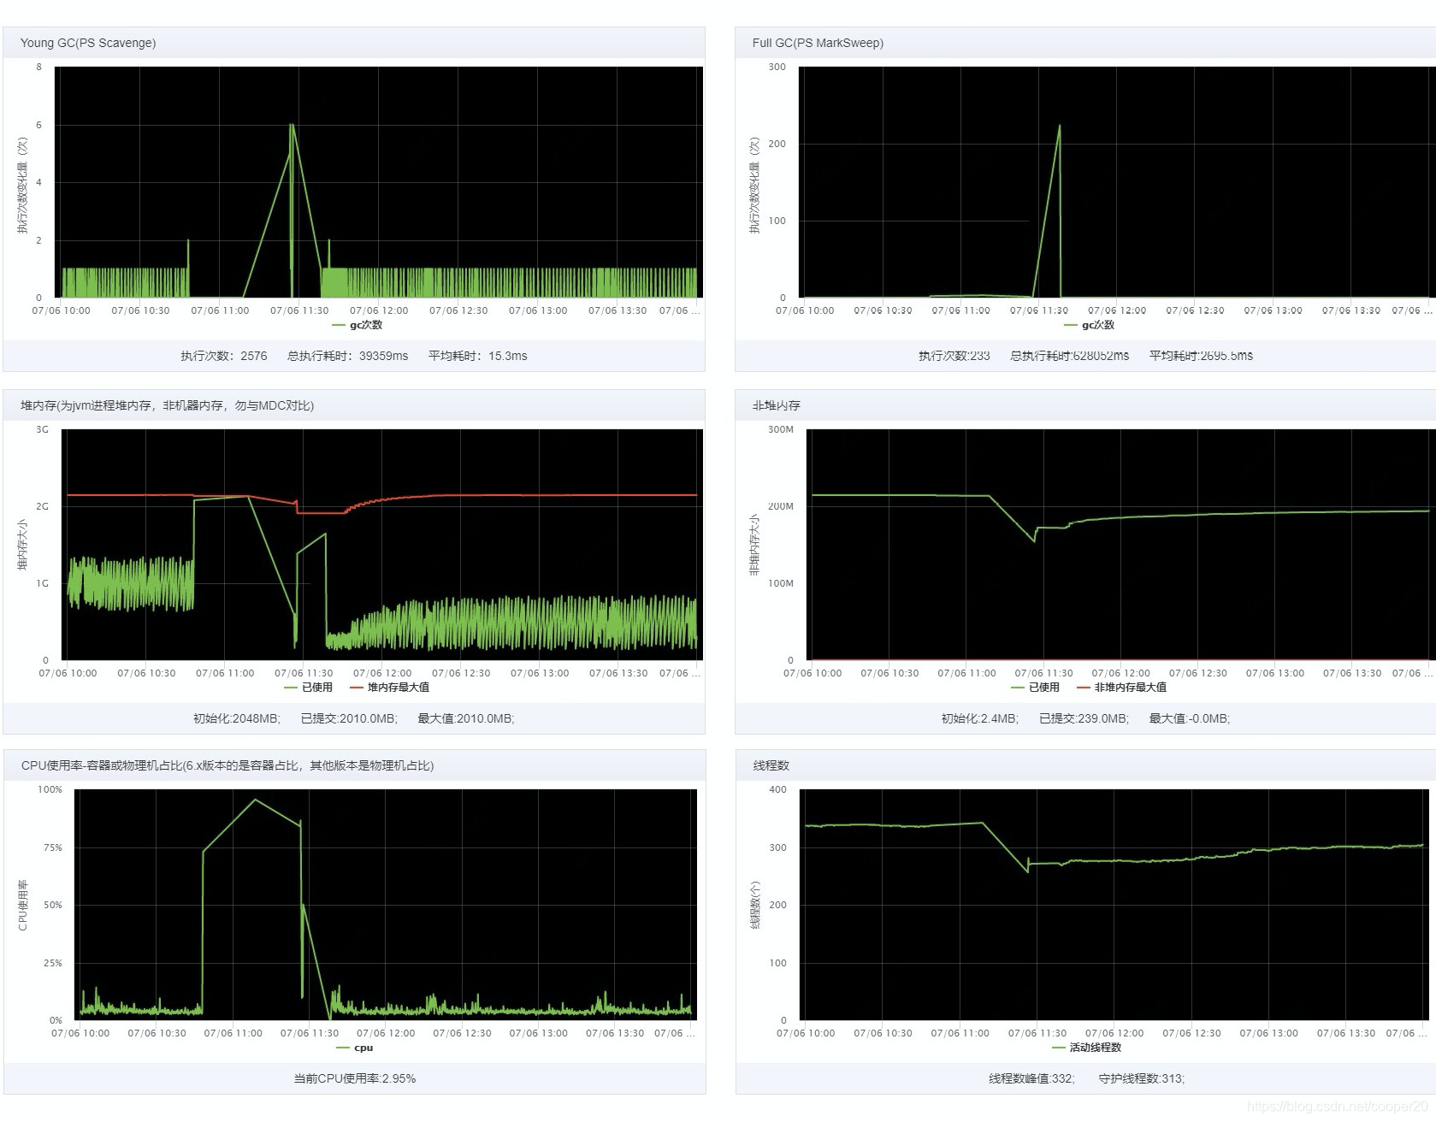Toggle 活动线程数 legend in thread chart
Screen dimensions: 1436x1122
click(1086, 1048)
